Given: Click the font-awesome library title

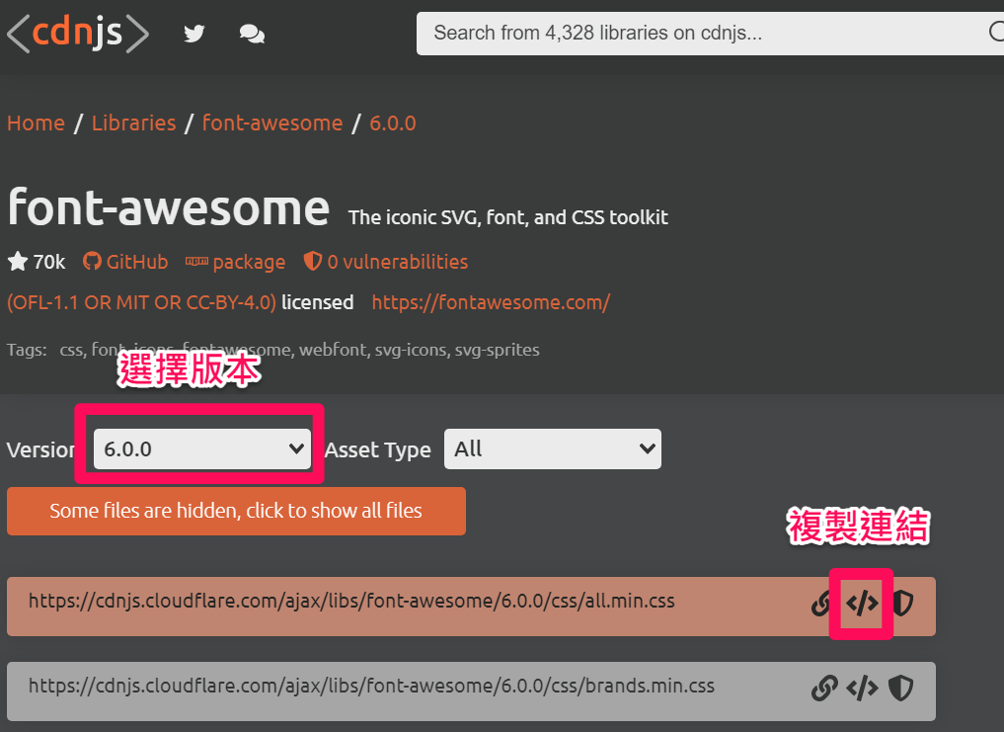Looking at the screenshot, I should (x=169, y=207).
